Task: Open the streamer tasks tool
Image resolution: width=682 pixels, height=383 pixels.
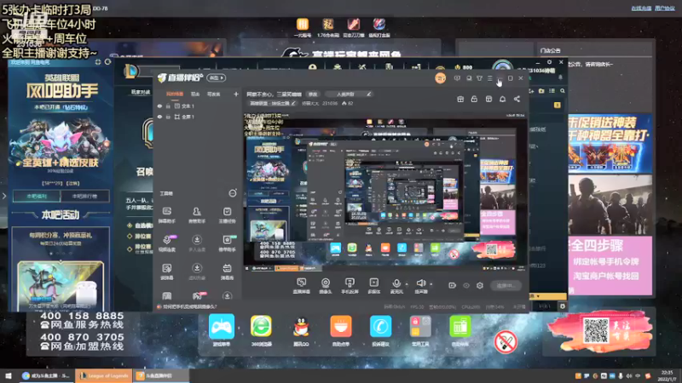Action: tap(227, 215)
